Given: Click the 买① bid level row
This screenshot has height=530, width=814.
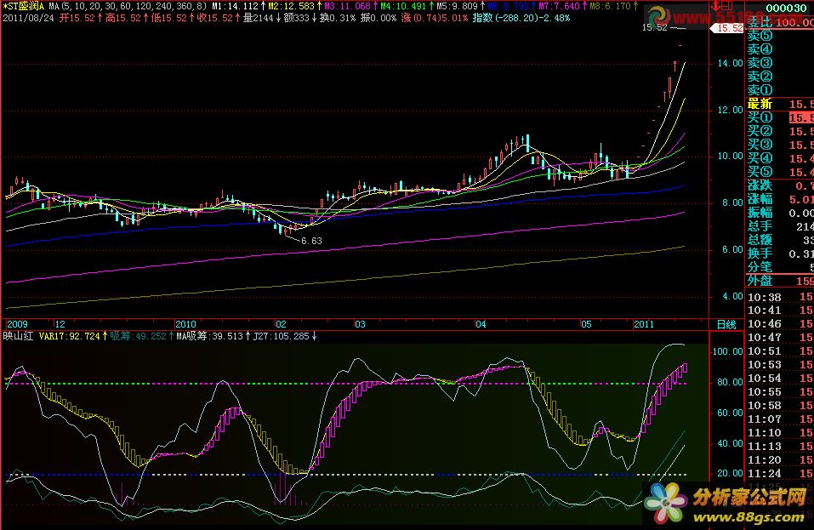Looking at the screenshot, I should [780, 117].
